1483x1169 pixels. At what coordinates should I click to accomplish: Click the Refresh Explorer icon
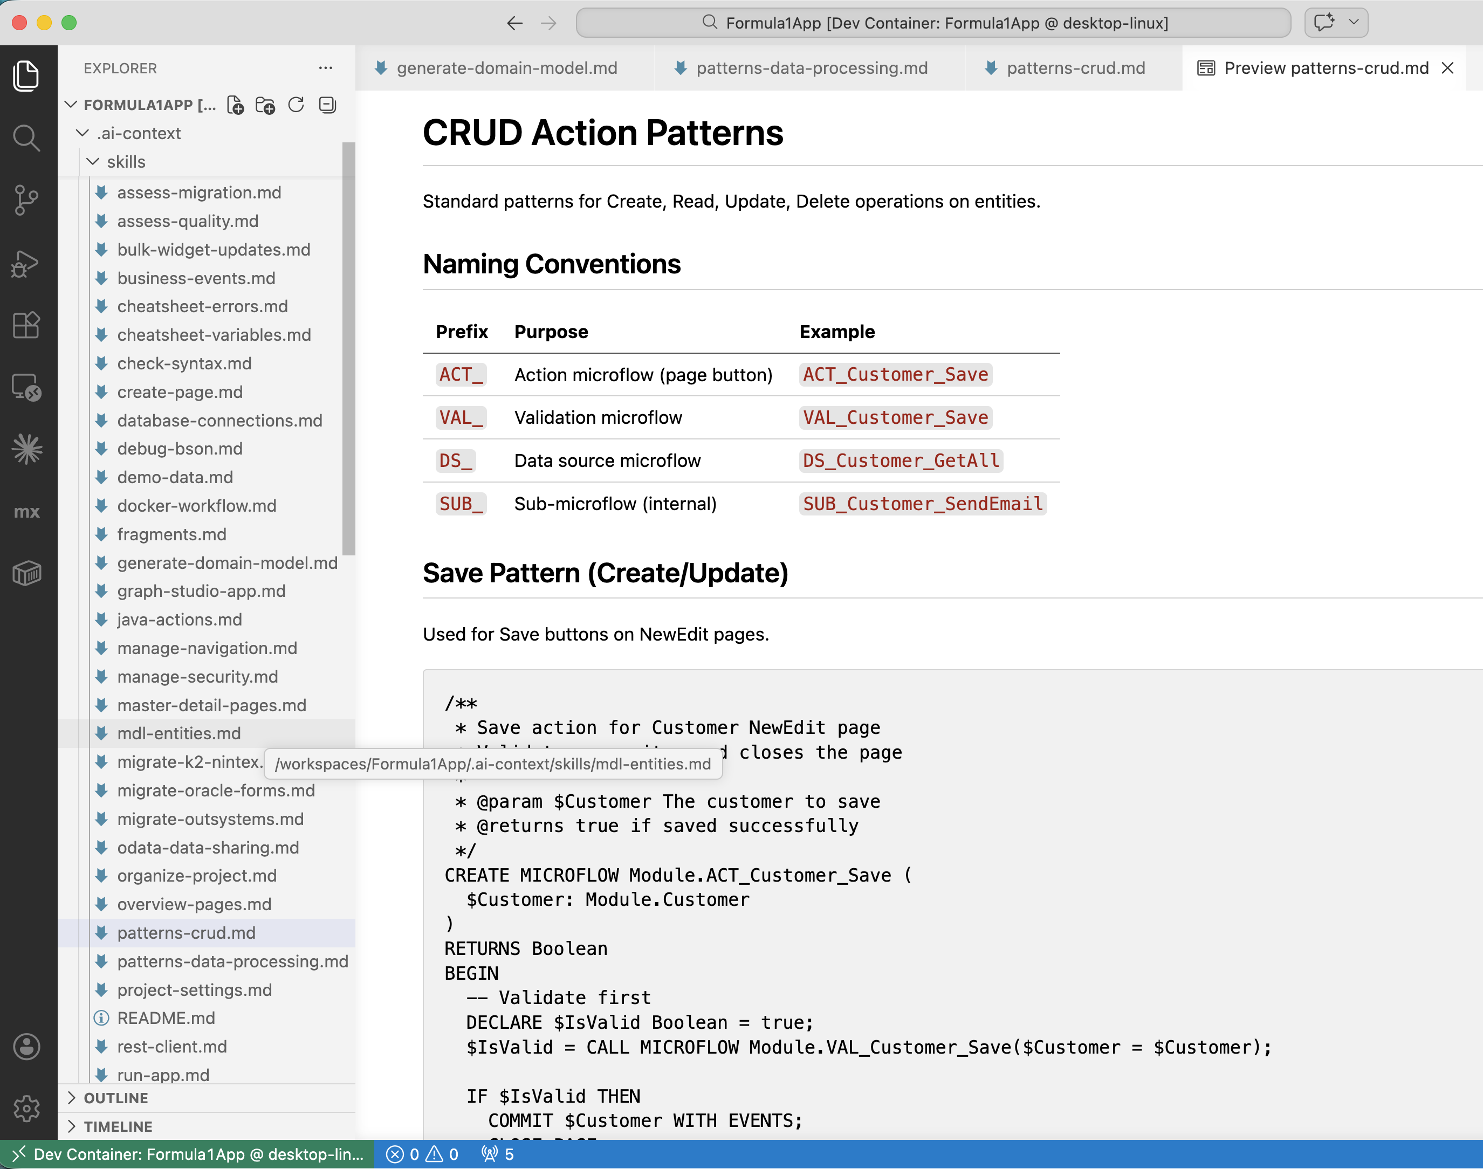296,105
